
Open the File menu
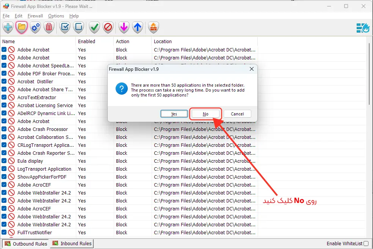click(x=6, y=16)
